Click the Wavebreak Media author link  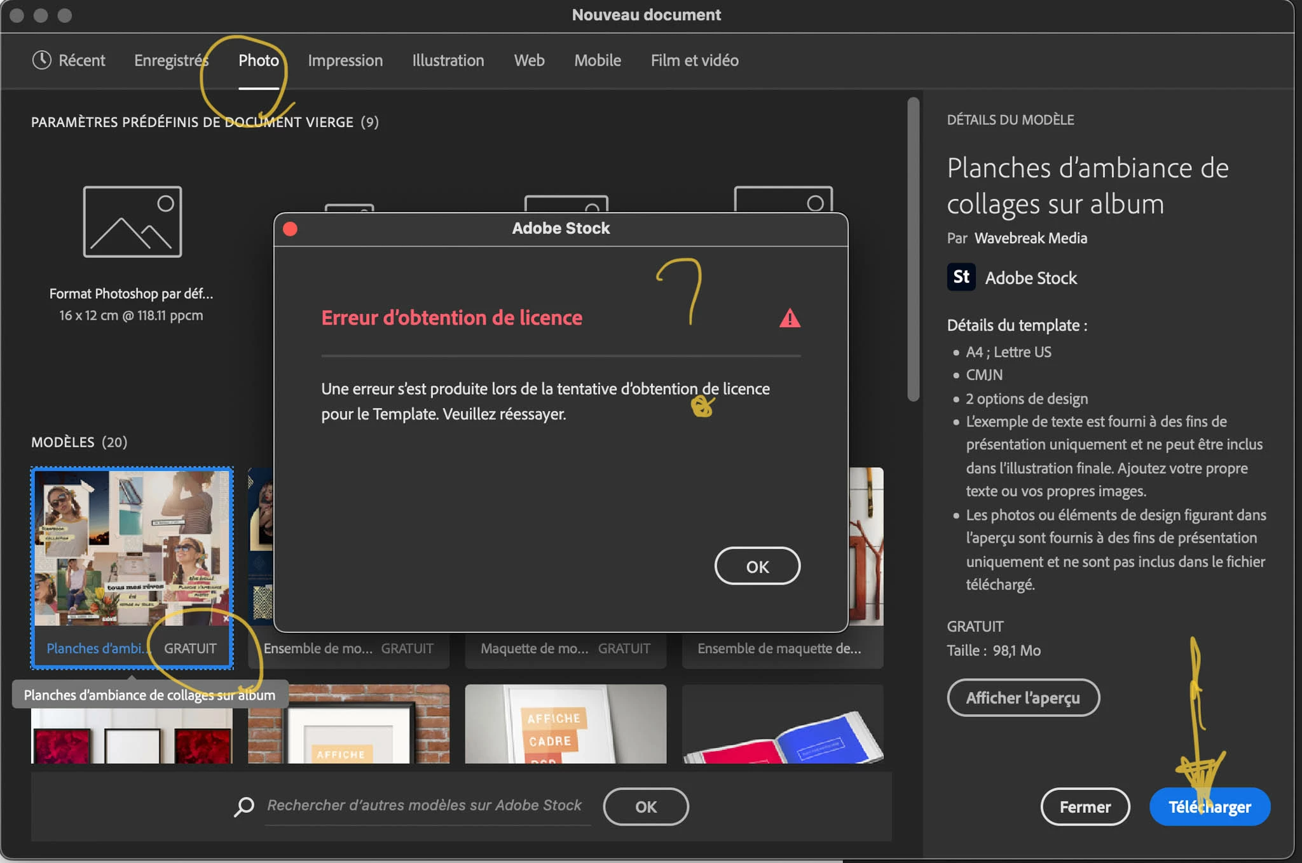tap(1031, 238)
